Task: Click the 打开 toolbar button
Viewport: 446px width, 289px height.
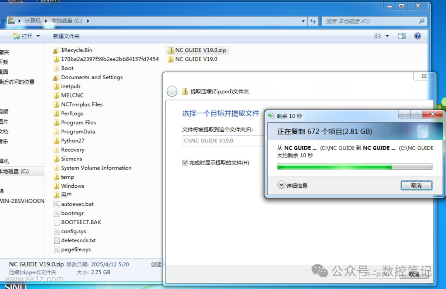Action: 23,36
